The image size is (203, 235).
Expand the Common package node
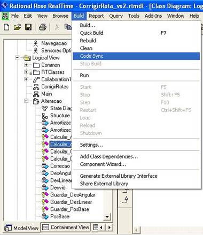coord(26,65)
